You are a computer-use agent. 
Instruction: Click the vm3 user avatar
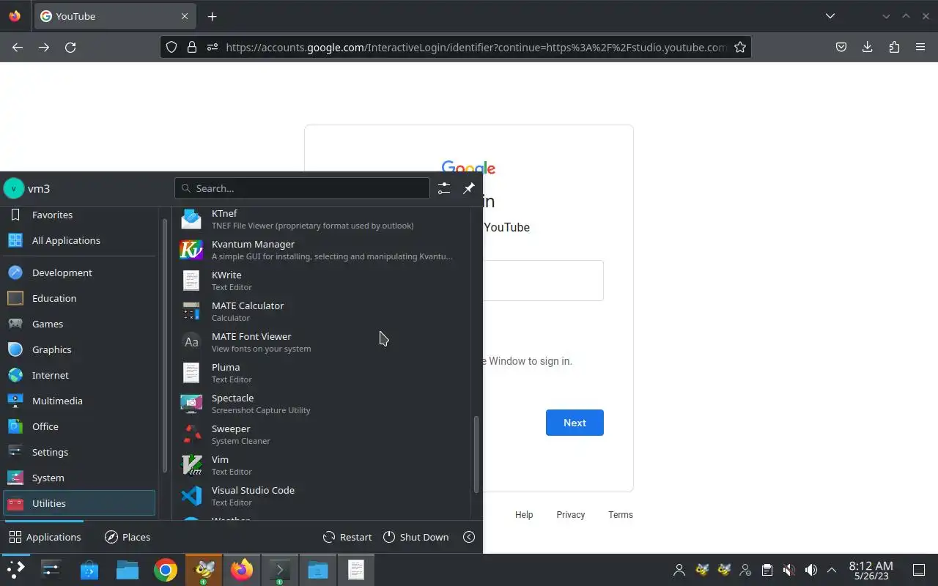[x=14, y=188]
